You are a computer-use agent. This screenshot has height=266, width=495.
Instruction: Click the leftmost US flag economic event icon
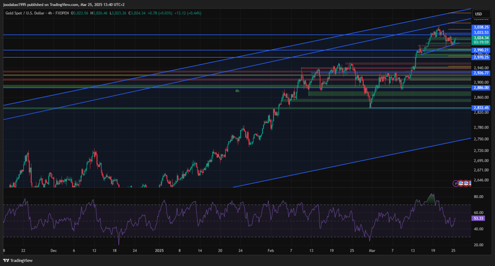tap(461, 183)
